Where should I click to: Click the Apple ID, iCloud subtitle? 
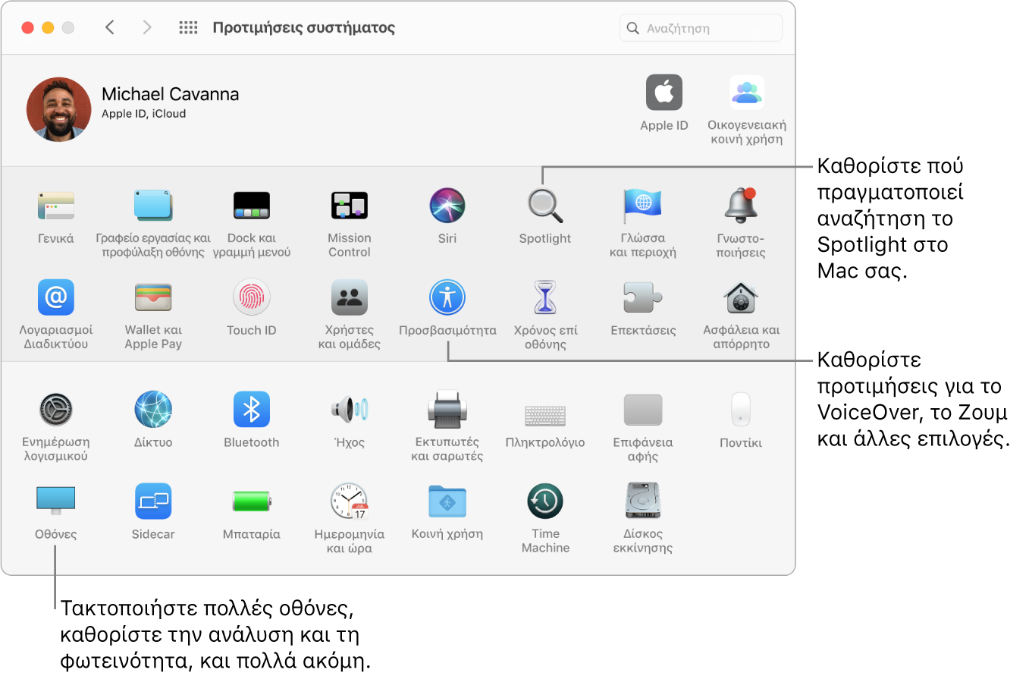[x=143, y=114]
